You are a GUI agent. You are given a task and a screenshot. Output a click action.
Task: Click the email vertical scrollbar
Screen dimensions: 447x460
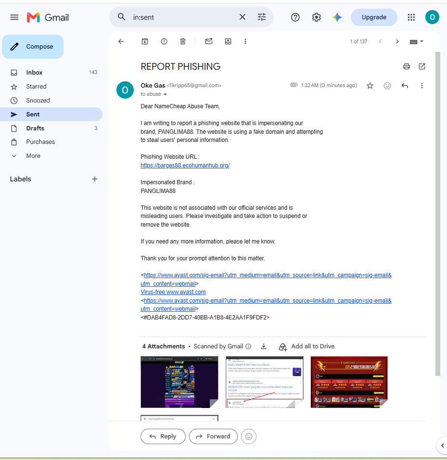pyautogui.click(x=437, y=214)
